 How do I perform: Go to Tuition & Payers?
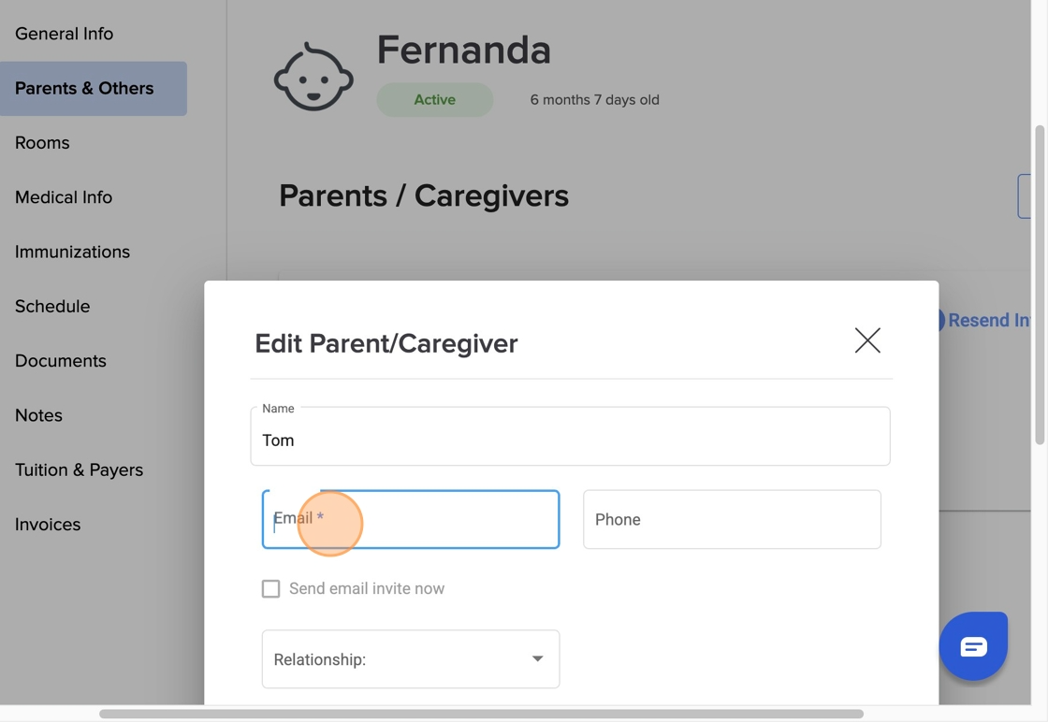tap(79, 470)
